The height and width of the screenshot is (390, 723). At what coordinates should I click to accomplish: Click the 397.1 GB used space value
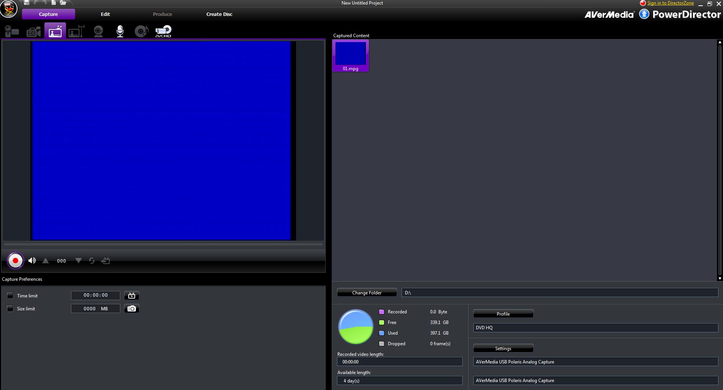(439, 333)
